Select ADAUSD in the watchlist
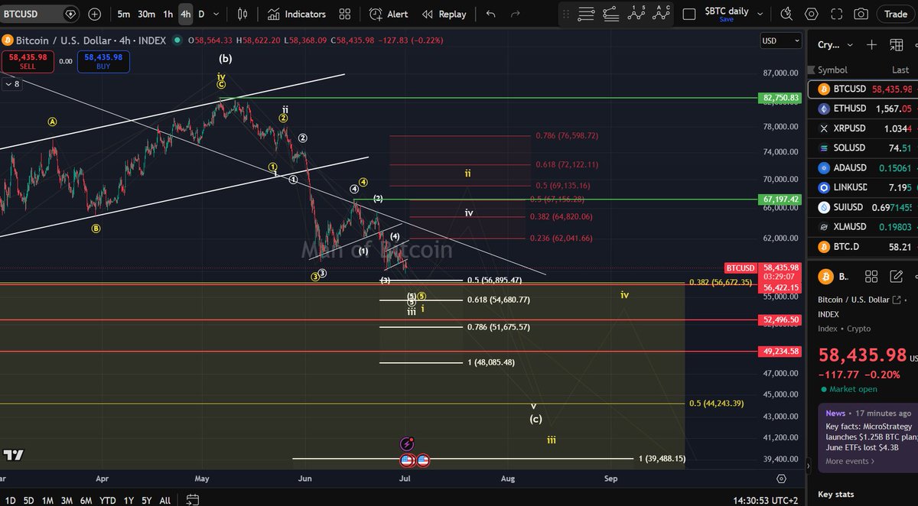Viewport: 918px width, 506px height. (x=864, y=167)
